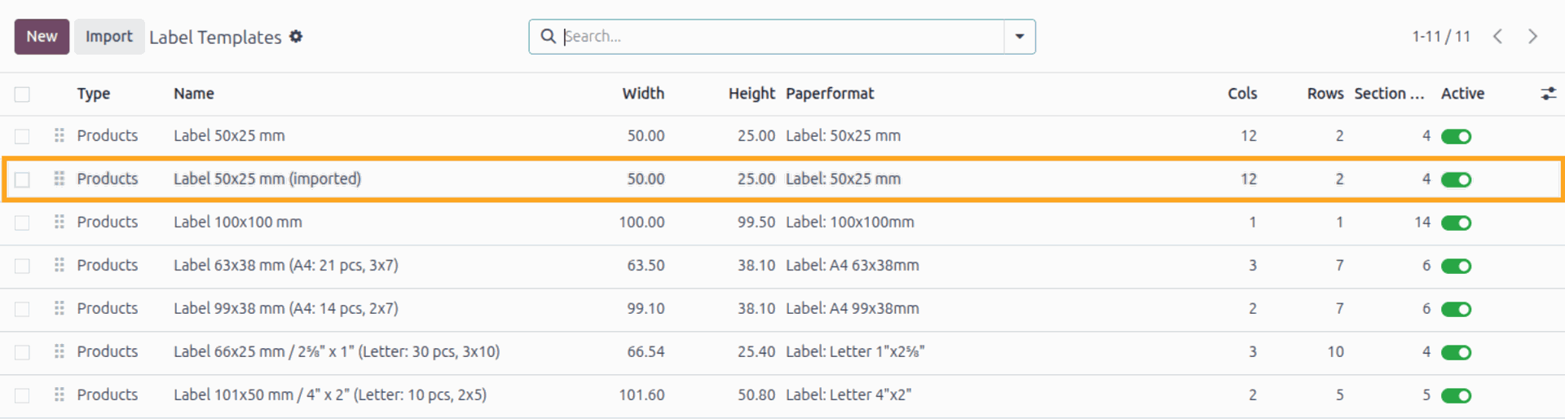Toggle Active switch for Label 50x25 mm

[x=1456, y=136]
